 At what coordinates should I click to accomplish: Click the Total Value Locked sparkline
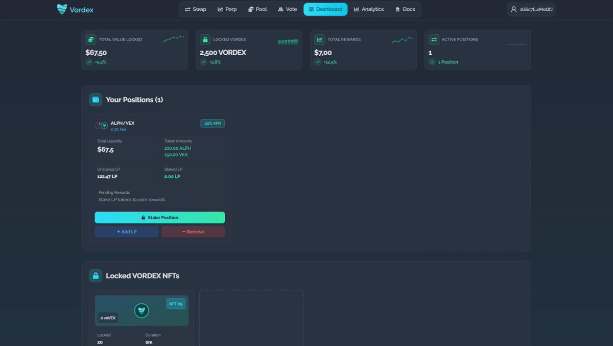[174, 39]
